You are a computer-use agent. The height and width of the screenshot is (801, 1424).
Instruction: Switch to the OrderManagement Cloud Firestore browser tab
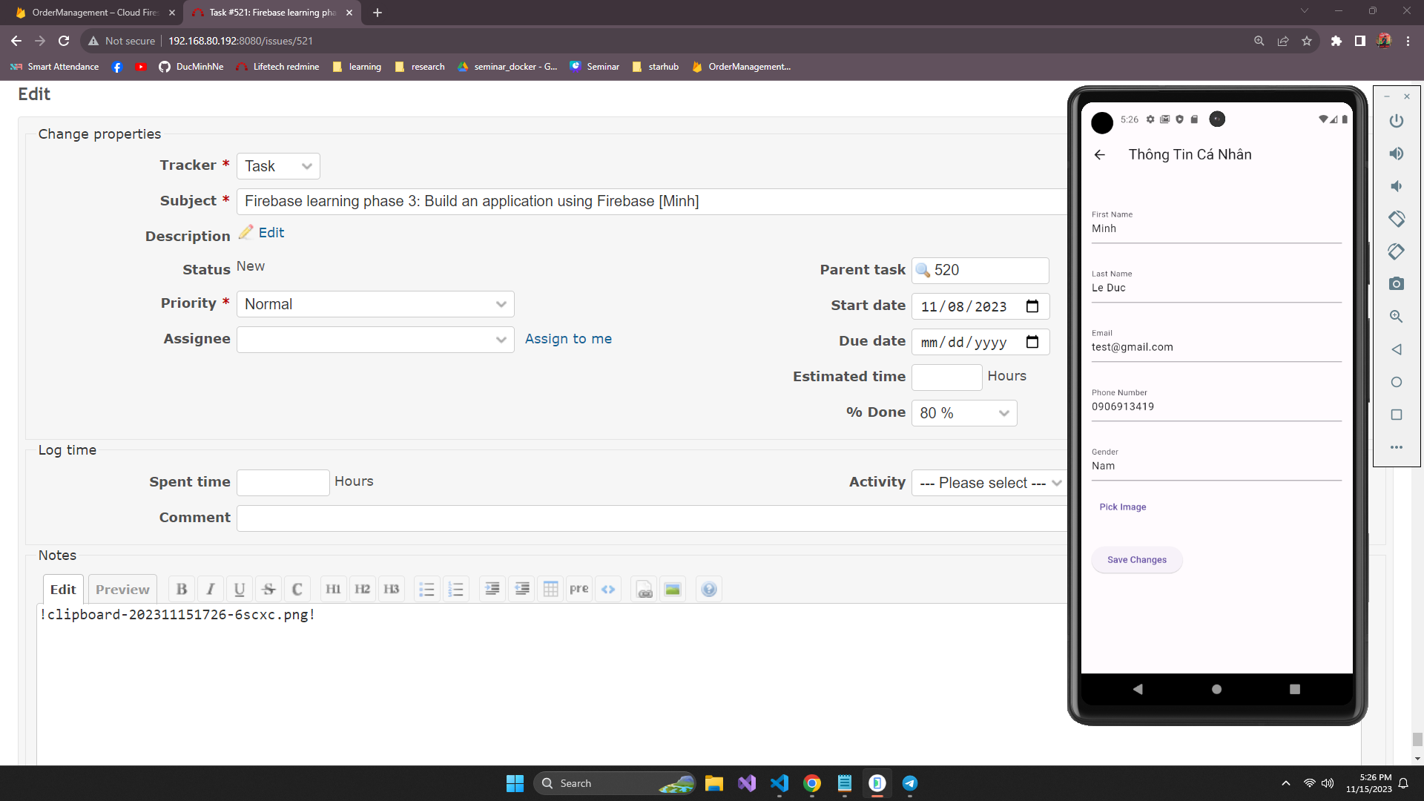click(x=95, y=13)
